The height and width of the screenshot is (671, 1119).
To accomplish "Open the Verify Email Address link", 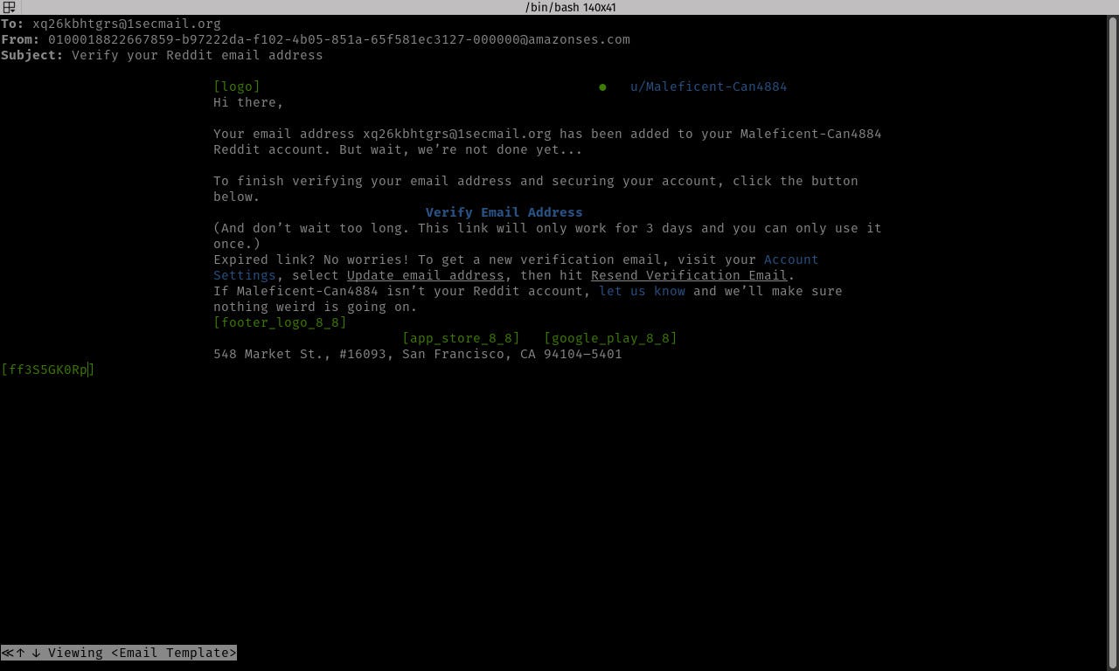I will [504, 212].
